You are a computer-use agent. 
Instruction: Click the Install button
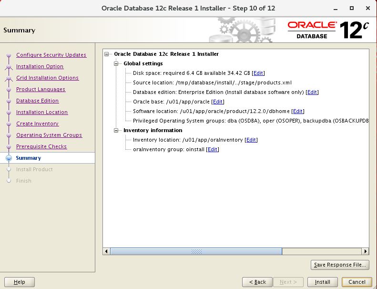coord(322,282)
